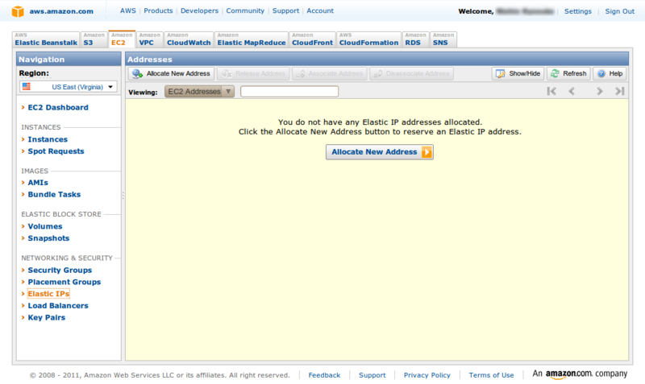Screen dimensions: 645x384
Task: Go to last page arrow icon
Action: pos(620,91)
